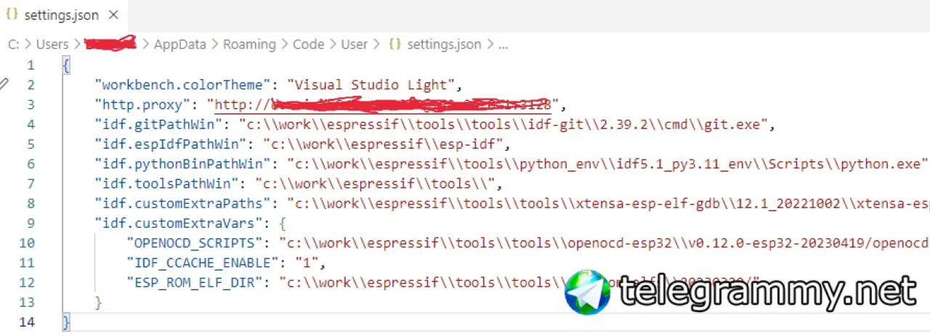Click the Telegram paper plane logo
Image resolution: width=930 pixels, height=336 pixels.
coord(587,292)
